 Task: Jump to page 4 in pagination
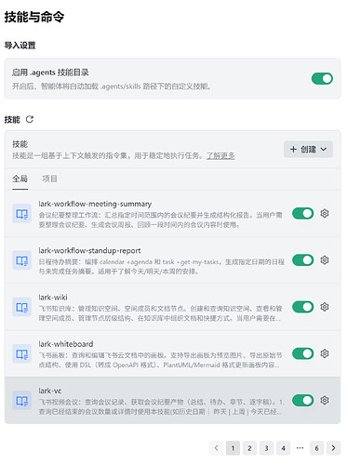(283, 448)
